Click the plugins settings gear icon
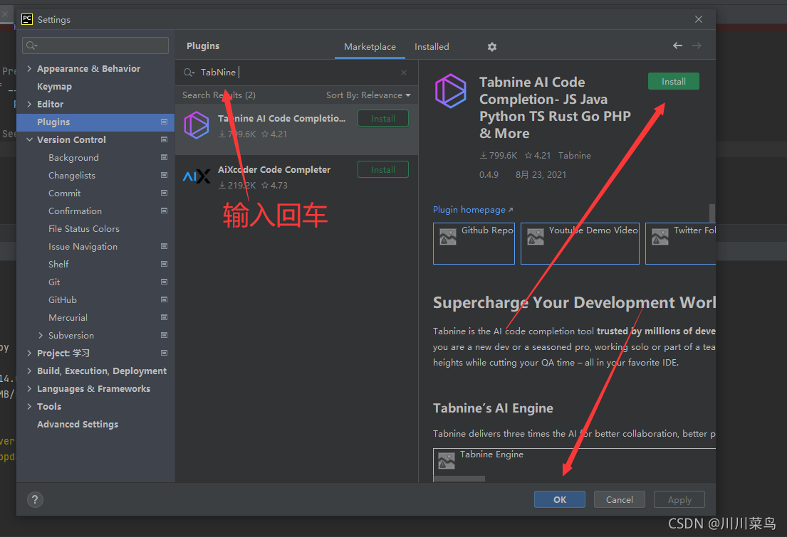The height and width of the screenshot is (537, 787). pyautogui.click(x=492, y=47)
